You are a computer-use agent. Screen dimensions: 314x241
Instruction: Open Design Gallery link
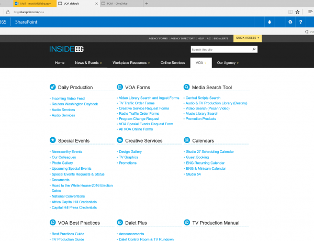(130, 152)
